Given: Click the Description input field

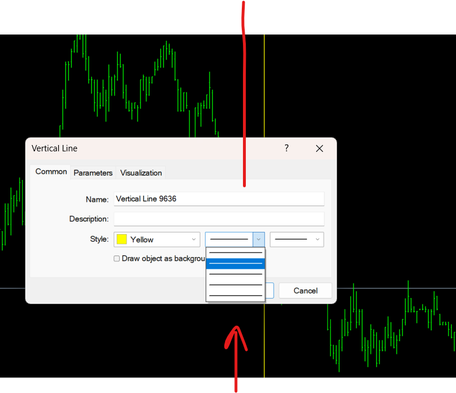Looking at the screenshot, I should [x=219, y=219].
